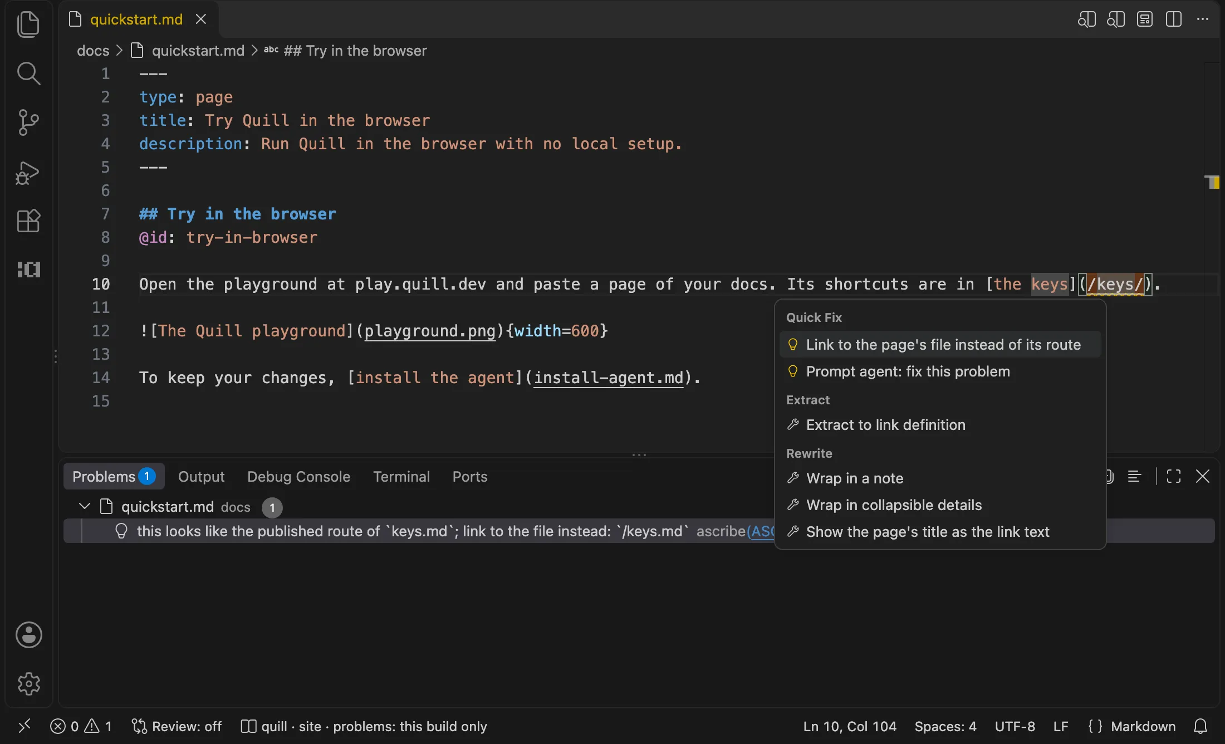The image size is (1225, 744).
Task: Click the third editor toolbar layout icon
Action: point(1145,19)
